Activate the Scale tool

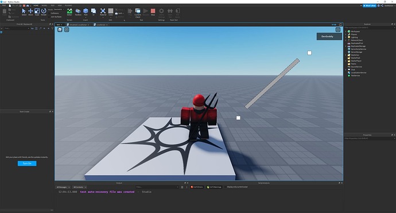click(x=37, y=12)
